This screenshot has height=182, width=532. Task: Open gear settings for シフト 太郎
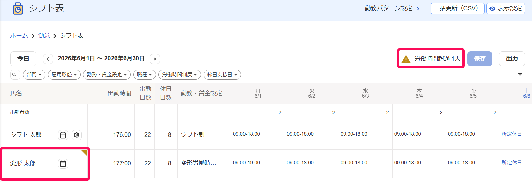pyautogui.click(x=77, y=135)
